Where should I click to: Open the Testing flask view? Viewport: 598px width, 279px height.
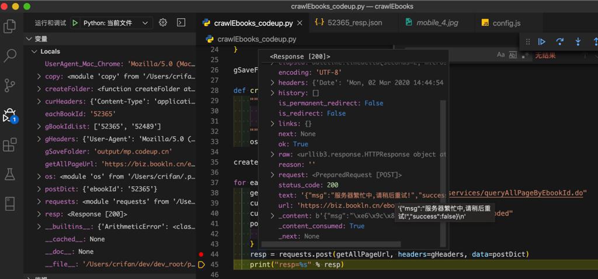point(9,174)
